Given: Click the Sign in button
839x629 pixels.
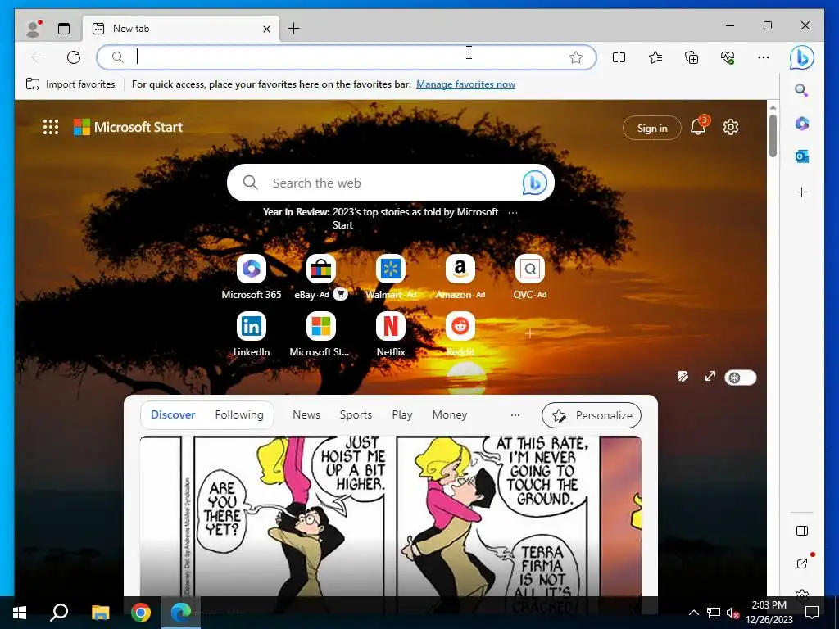Looking at the screenshot, I should (x=651, y=128).
